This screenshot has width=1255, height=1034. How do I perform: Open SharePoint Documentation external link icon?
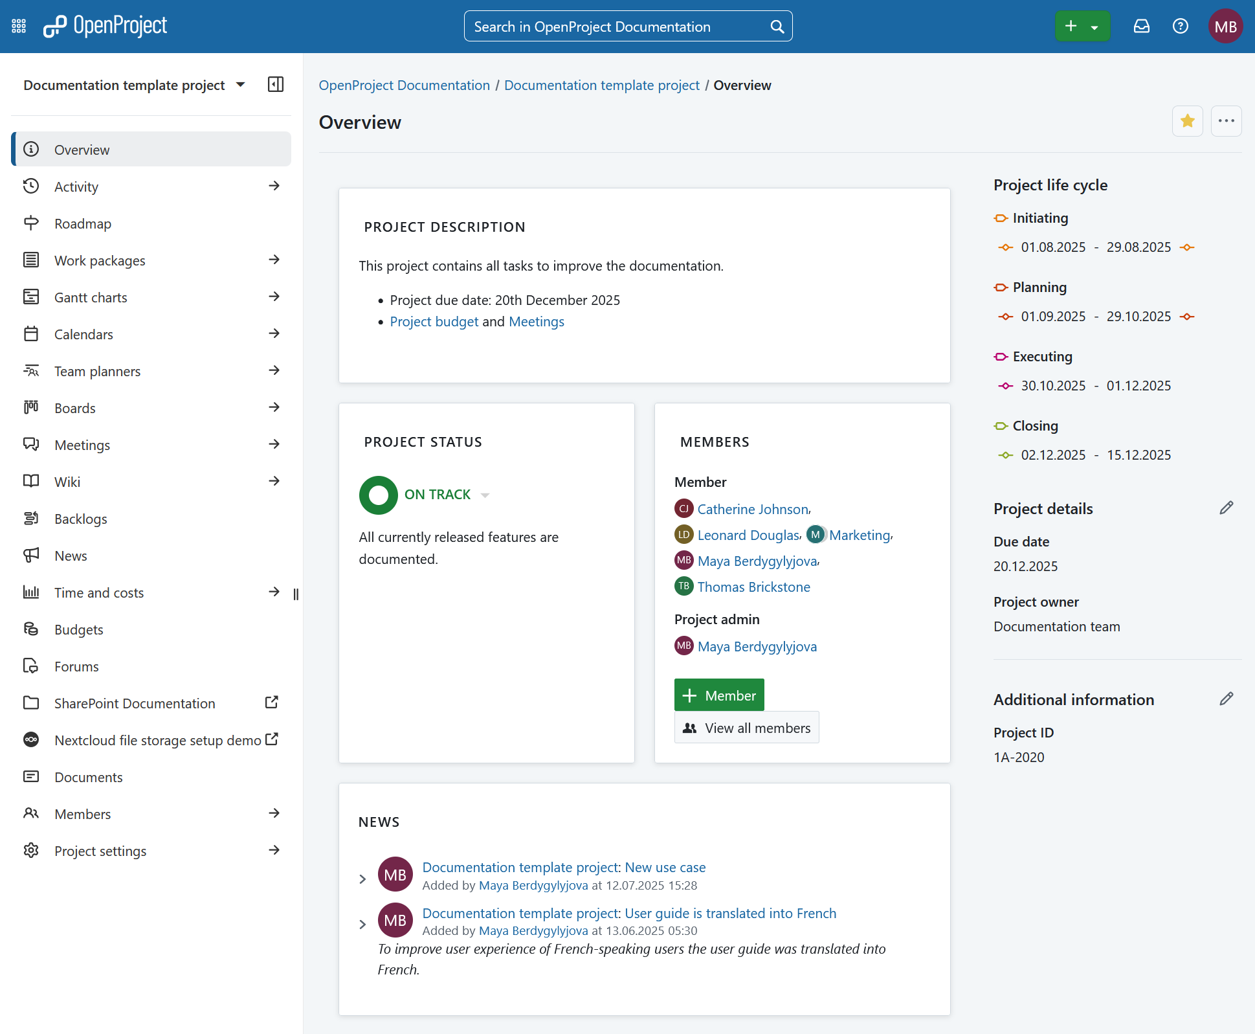(272, 702)
